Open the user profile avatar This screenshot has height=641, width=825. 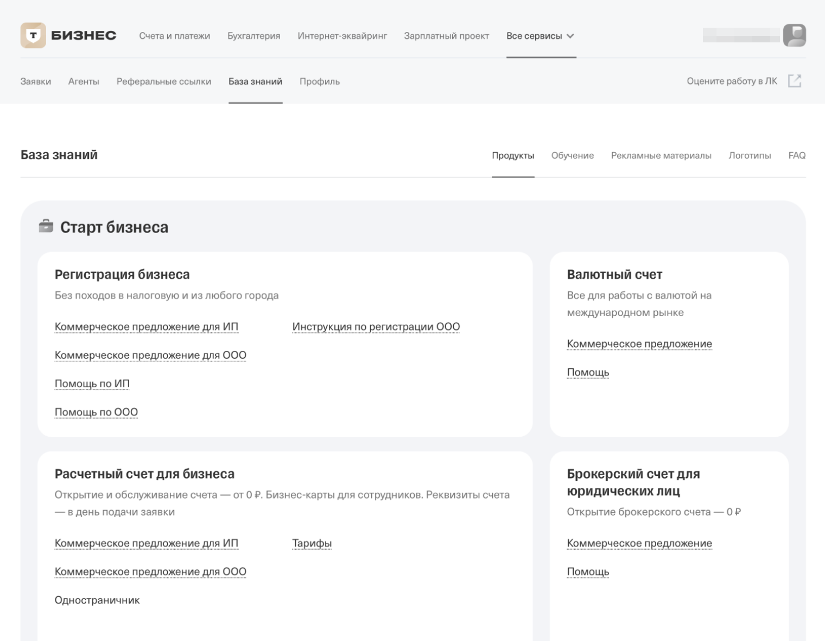coord(794,35)
